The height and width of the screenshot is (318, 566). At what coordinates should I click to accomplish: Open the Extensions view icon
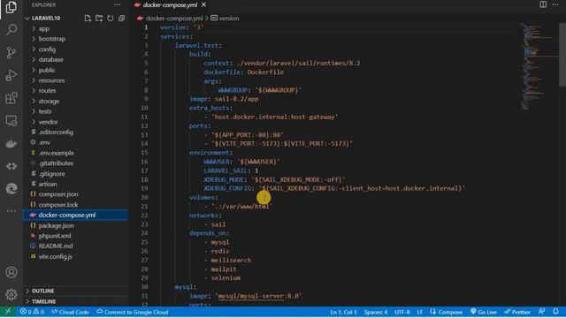point(11,98)
